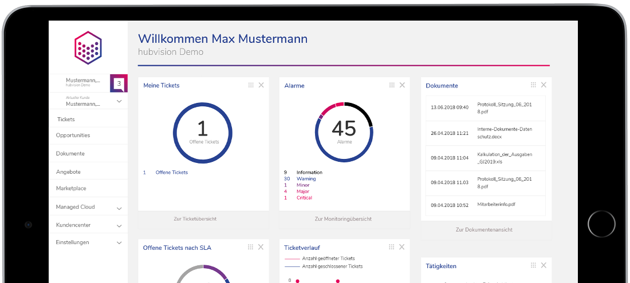
Task: Close the Meine Tickets widget
Action: pyautogui.click(x=261, y=85)
